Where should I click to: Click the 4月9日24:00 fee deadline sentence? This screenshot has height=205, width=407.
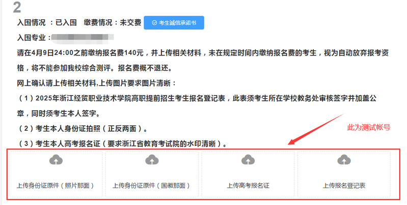[203, 61]
